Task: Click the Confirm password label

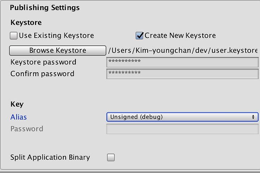Action: tap(42, 74)
